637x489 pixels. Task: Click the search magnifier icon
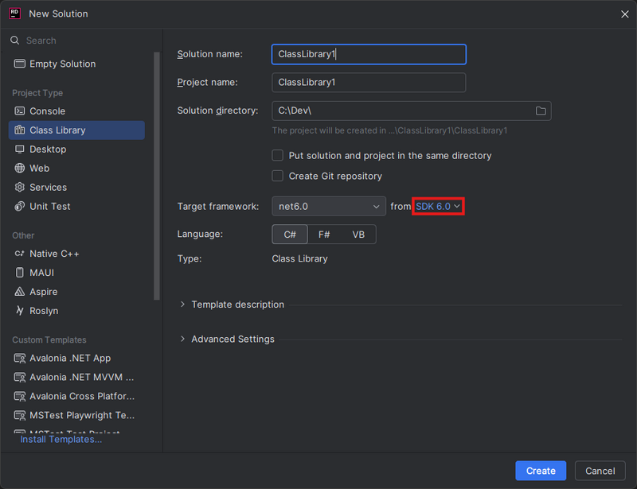(14, 41)
